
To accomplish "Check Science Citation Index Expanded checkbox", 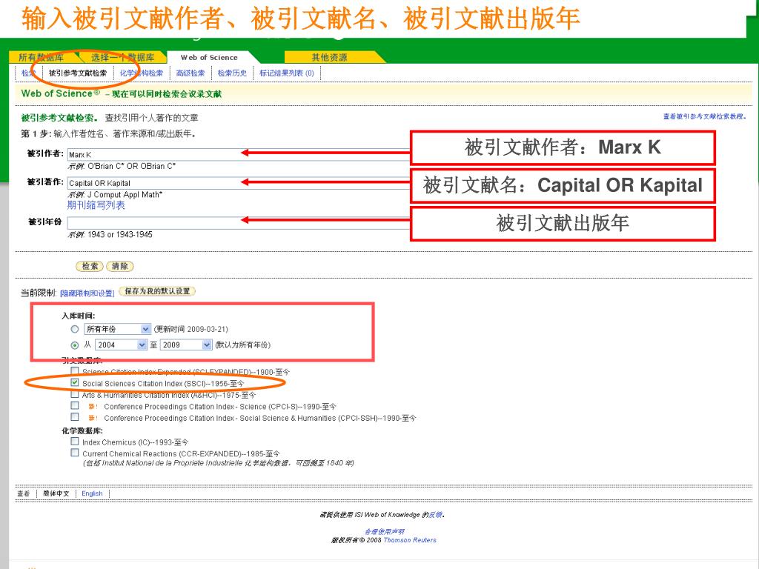I will [x=75, y=370].
